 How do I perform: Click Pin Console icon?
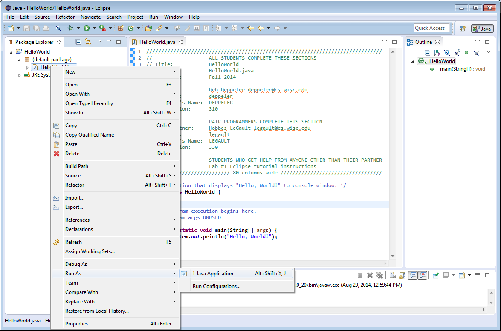[x=435, y=275]
